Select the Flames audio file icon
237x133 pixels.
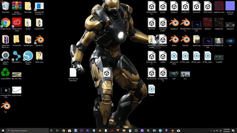[x=151, y=89]
